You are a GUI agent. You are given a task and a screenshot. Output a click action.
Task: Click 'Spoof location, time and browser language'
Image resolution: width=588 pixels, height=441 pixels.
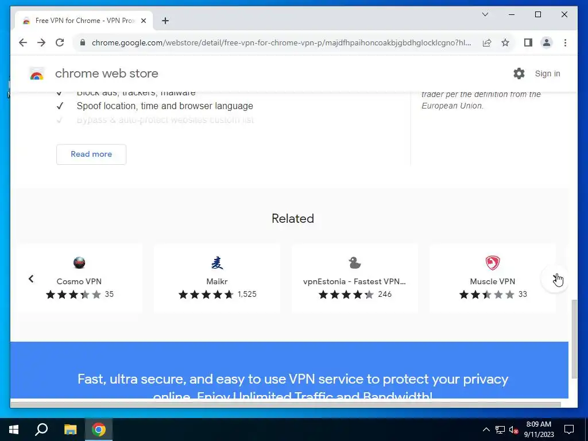pos(165,106)
